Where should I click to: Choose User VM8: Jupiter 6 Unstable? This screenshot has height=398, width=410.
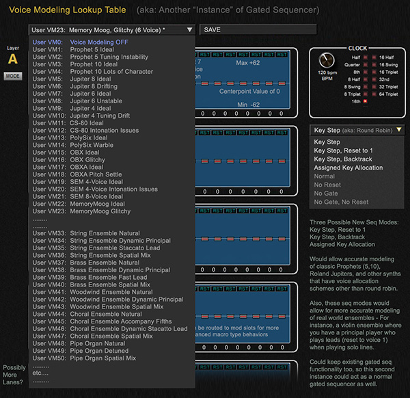click(x=77, y=101)
